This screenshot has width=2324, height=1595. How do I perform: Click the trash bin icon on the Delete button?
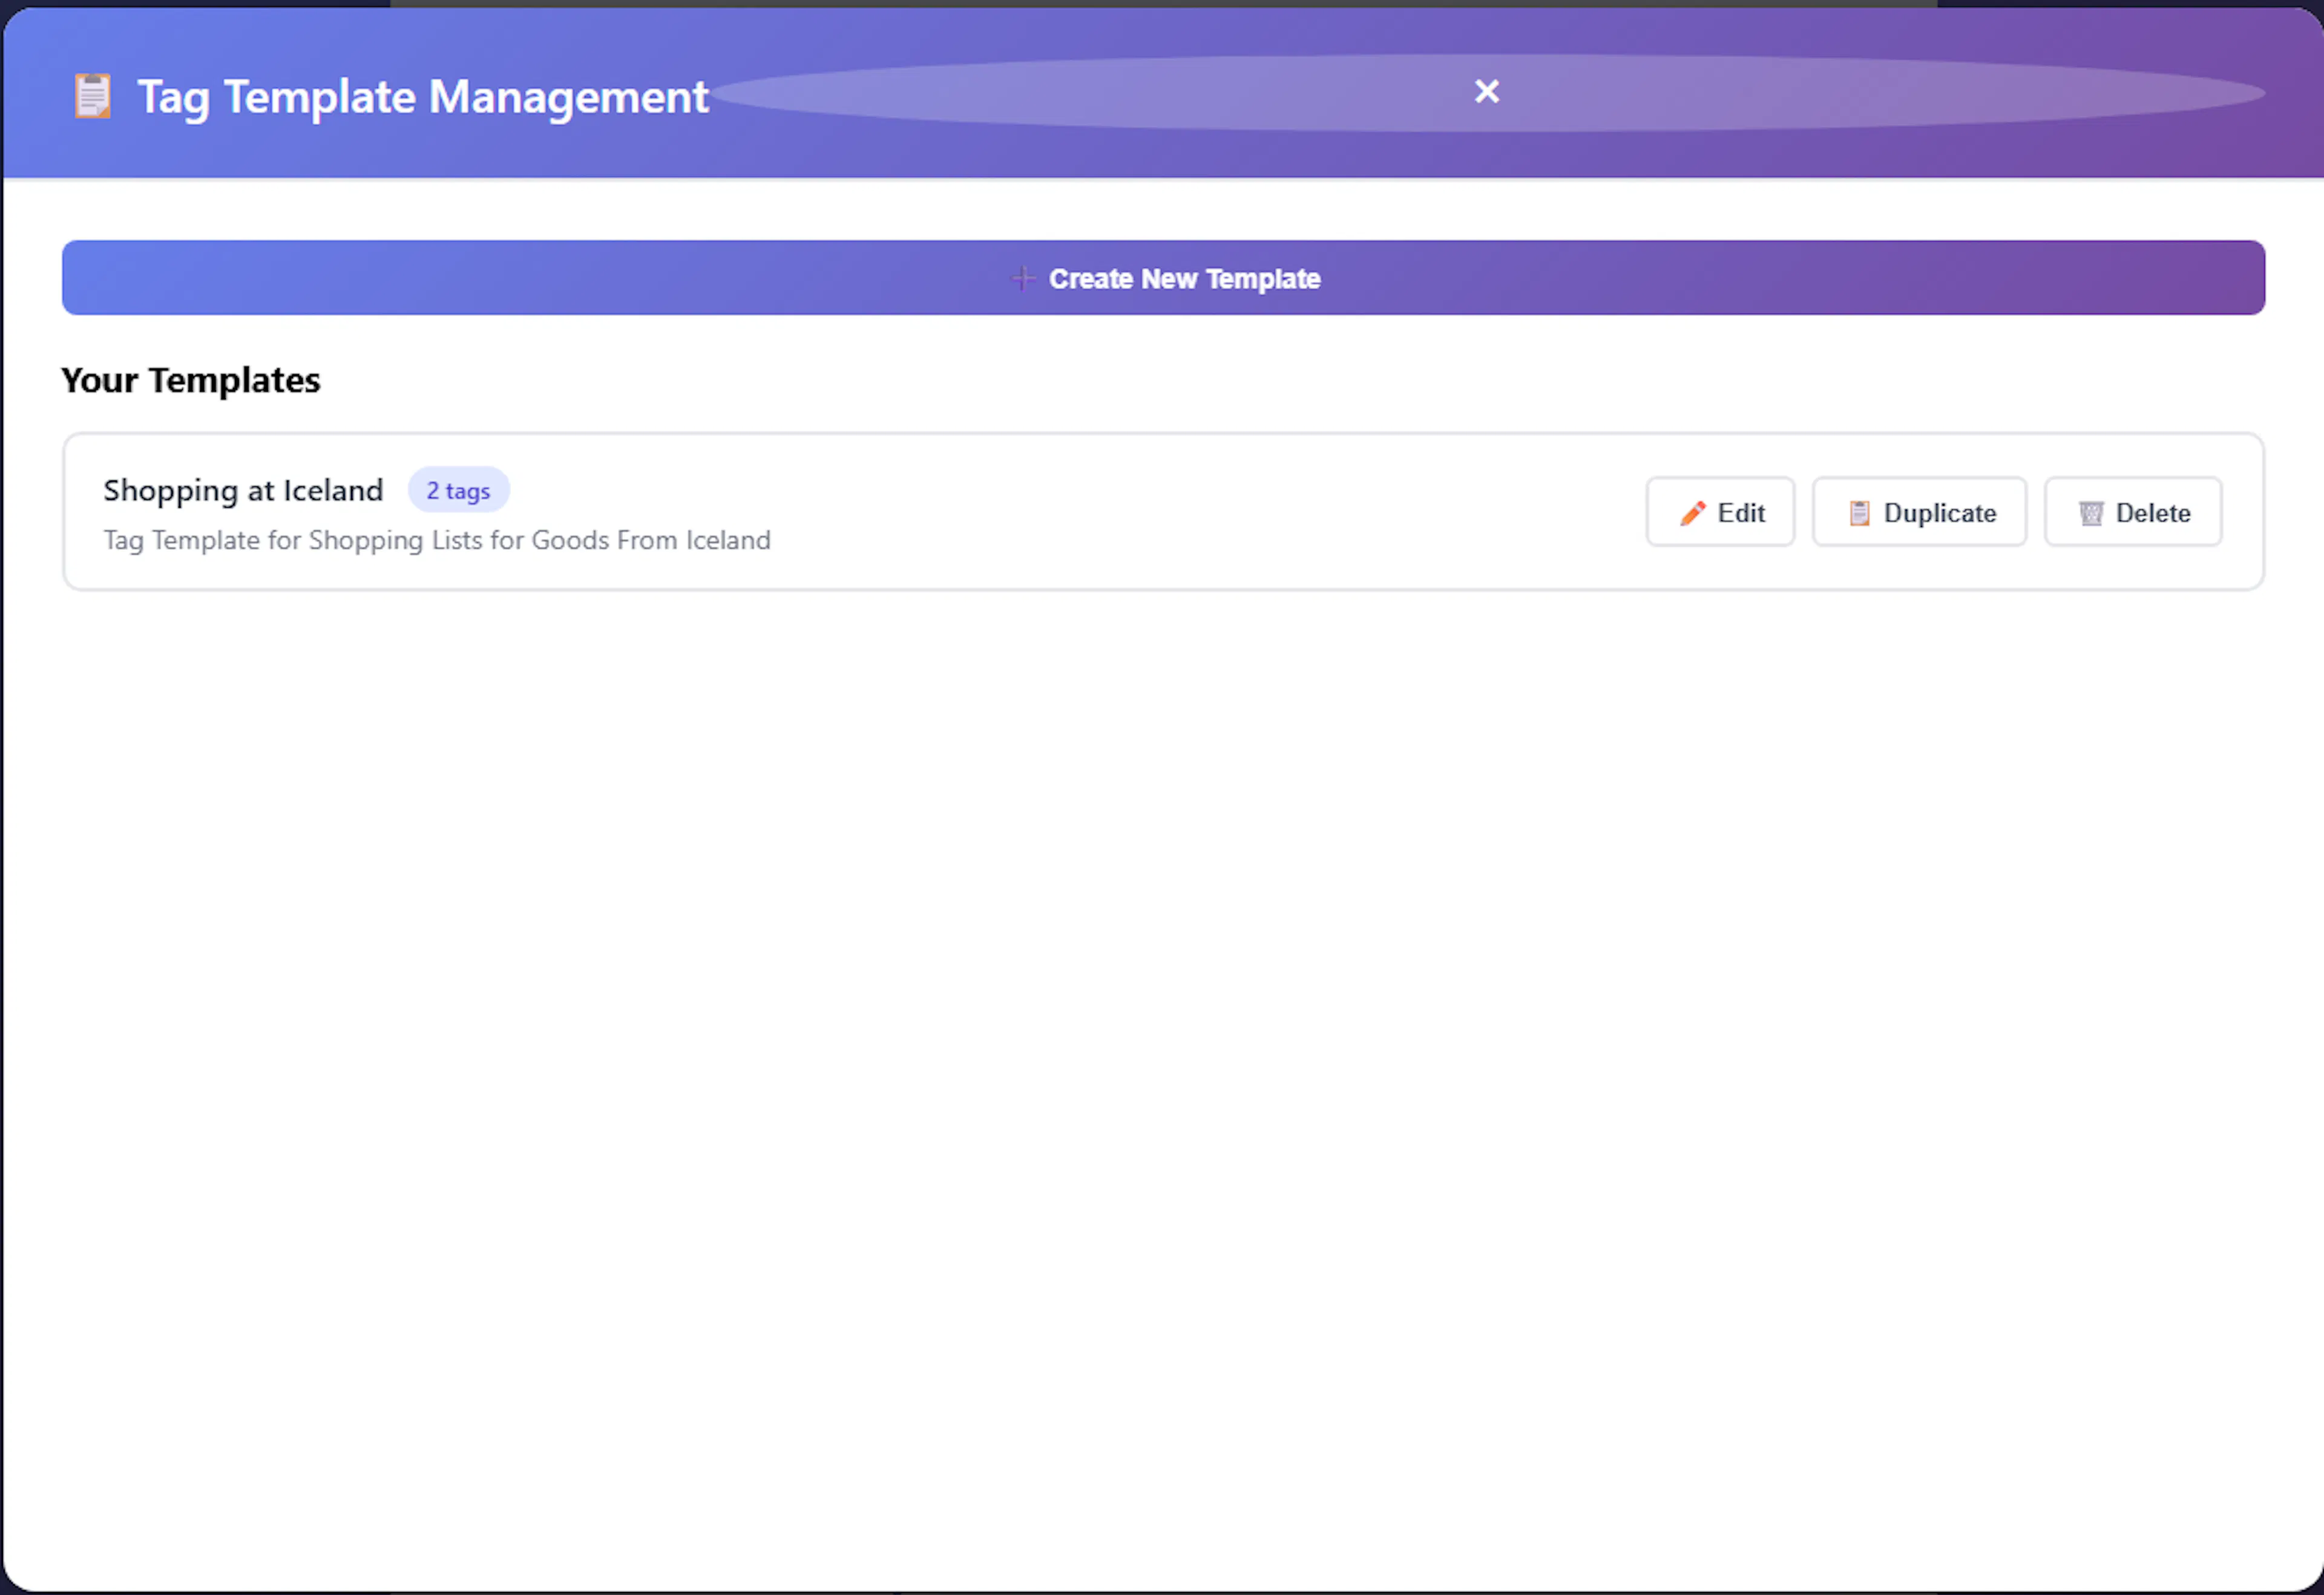pyautogui.click(x=2090, y=513)
